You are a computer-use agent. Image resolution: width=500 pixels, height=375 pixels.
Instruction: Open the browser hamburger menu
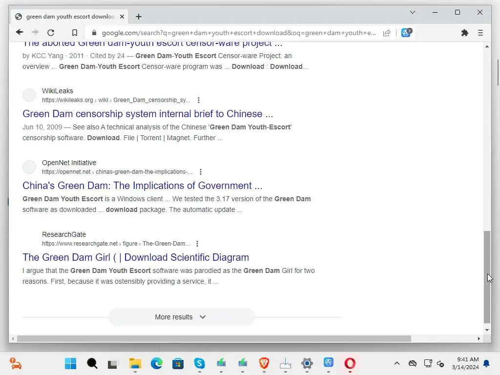pos(480,33)
